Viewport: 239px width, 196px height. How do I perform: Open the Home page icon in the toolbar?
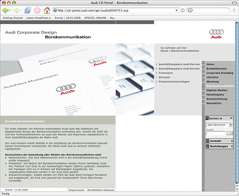tap(47, 11)
